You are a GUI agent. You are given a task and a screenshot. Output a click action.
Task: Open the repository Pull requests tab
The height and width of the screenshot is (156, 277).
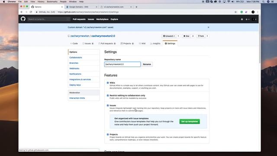pos(107,43)
